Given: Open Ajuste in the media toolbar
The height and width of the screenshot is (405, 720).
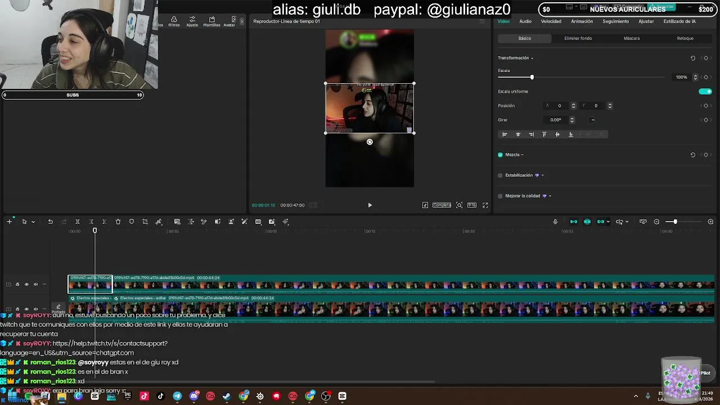Looking at the screenshot, I should tap(192, 21).
